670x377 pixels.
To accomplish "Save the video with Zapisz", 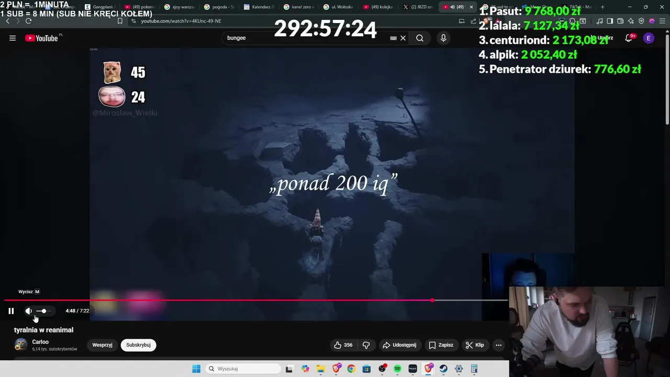I will point(441,345).
